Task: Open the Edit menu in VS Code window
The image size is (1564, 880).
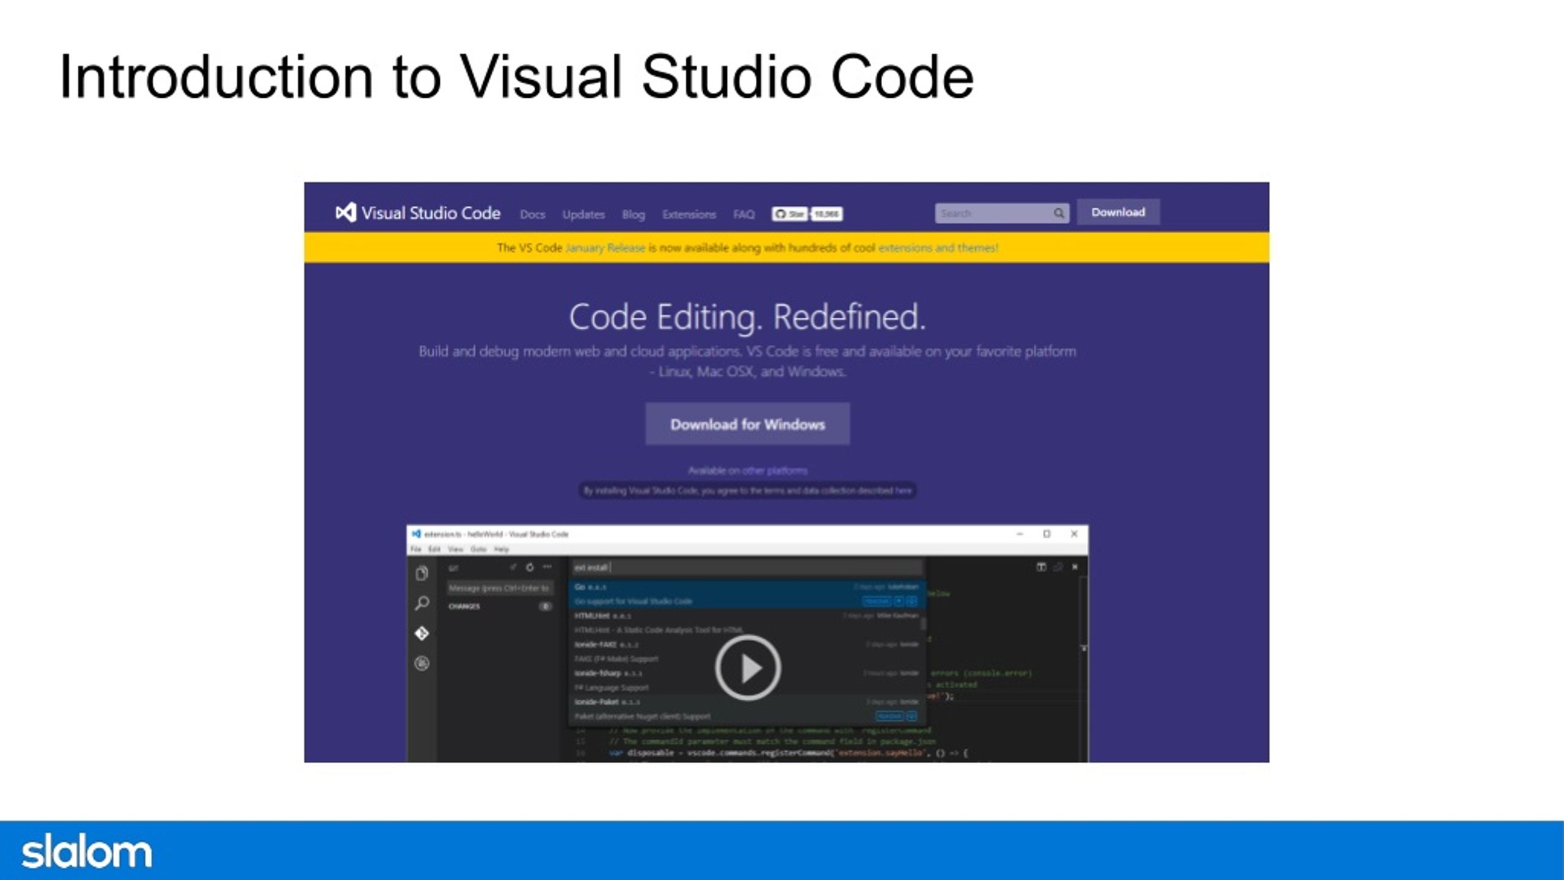Action: pos(434,549)
